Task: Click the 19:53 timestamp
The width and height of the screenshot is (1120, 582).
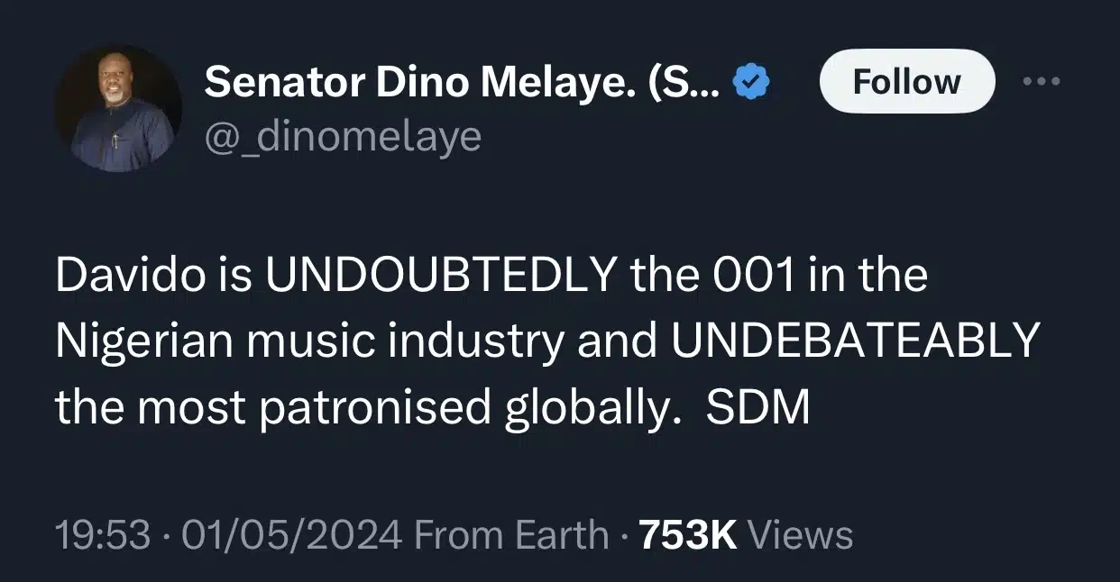Action: (101, 535)
